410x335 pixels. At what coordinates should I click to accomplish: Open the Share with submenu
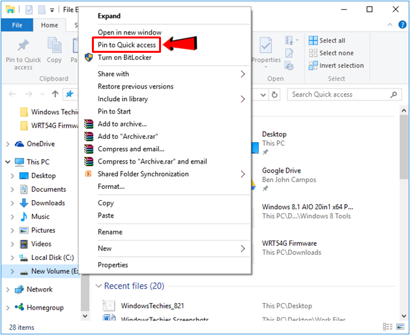166,74
